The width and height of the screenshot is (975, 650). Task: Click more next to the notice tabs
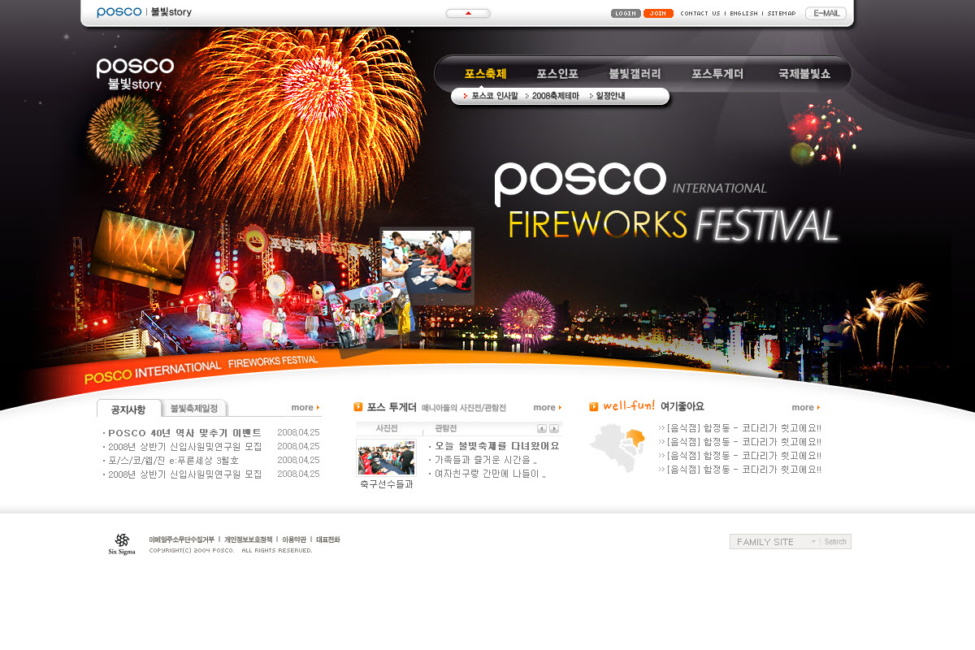point(305,408)
